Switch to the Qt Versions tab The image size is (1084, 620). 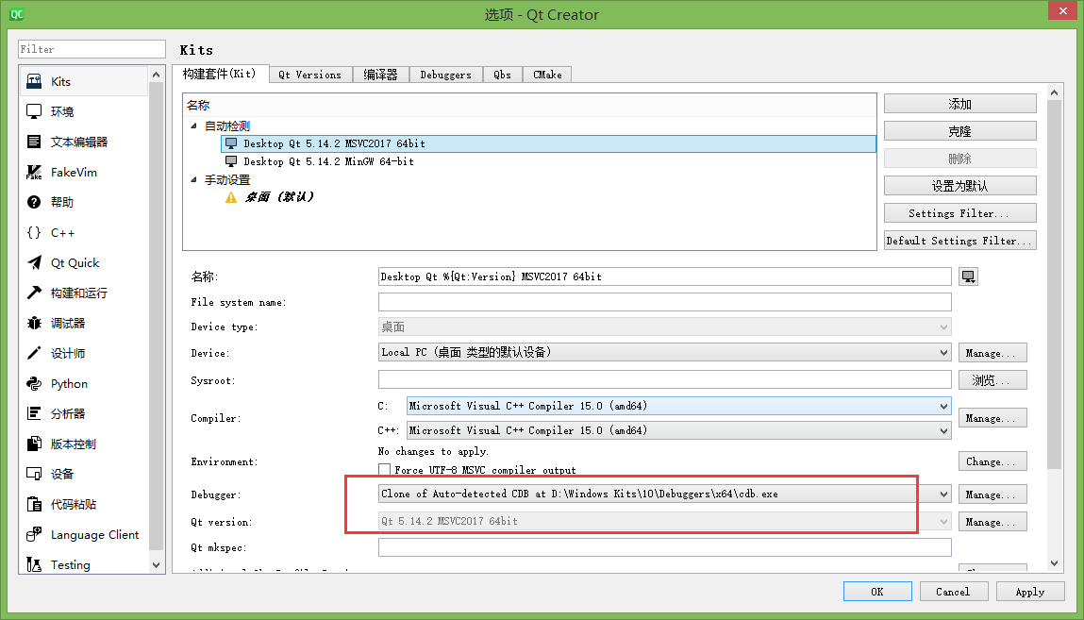(309, 75)
